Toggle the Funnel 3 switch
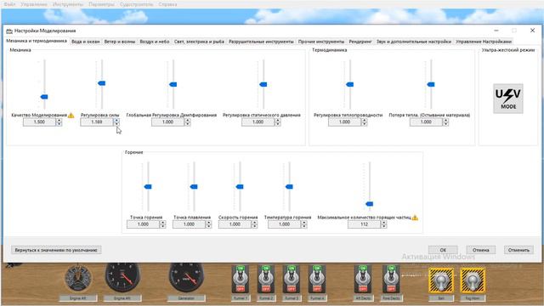544x306 pixels. (x=291, y=279)
